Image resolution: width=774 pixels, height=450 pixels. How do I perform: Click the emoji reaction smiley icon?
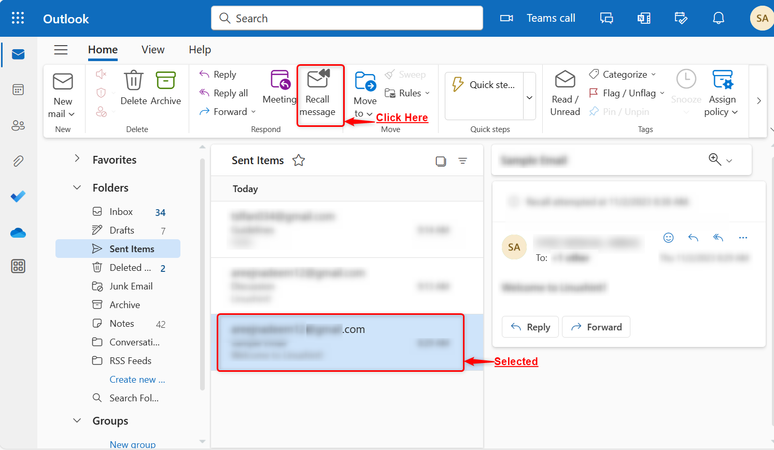(x=669, y=238)
